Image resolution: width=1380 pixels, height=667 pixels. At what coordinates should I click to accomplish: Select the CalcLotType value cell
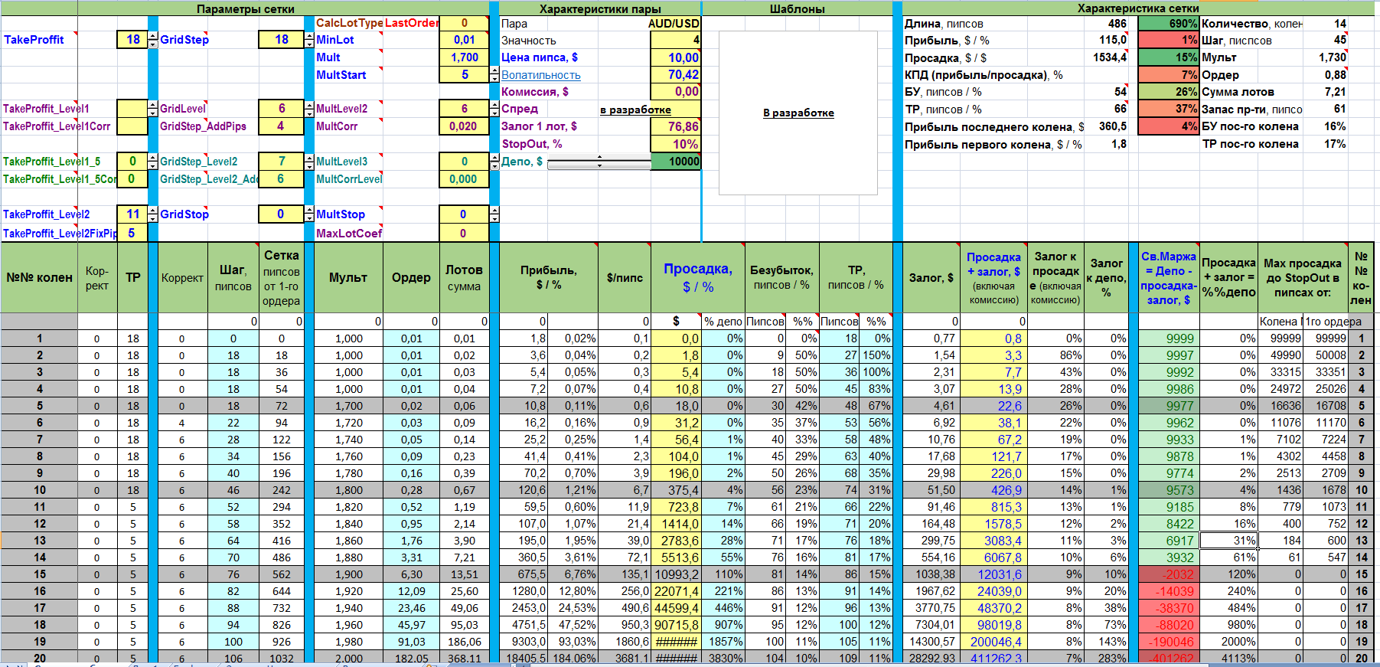point(464,23)
